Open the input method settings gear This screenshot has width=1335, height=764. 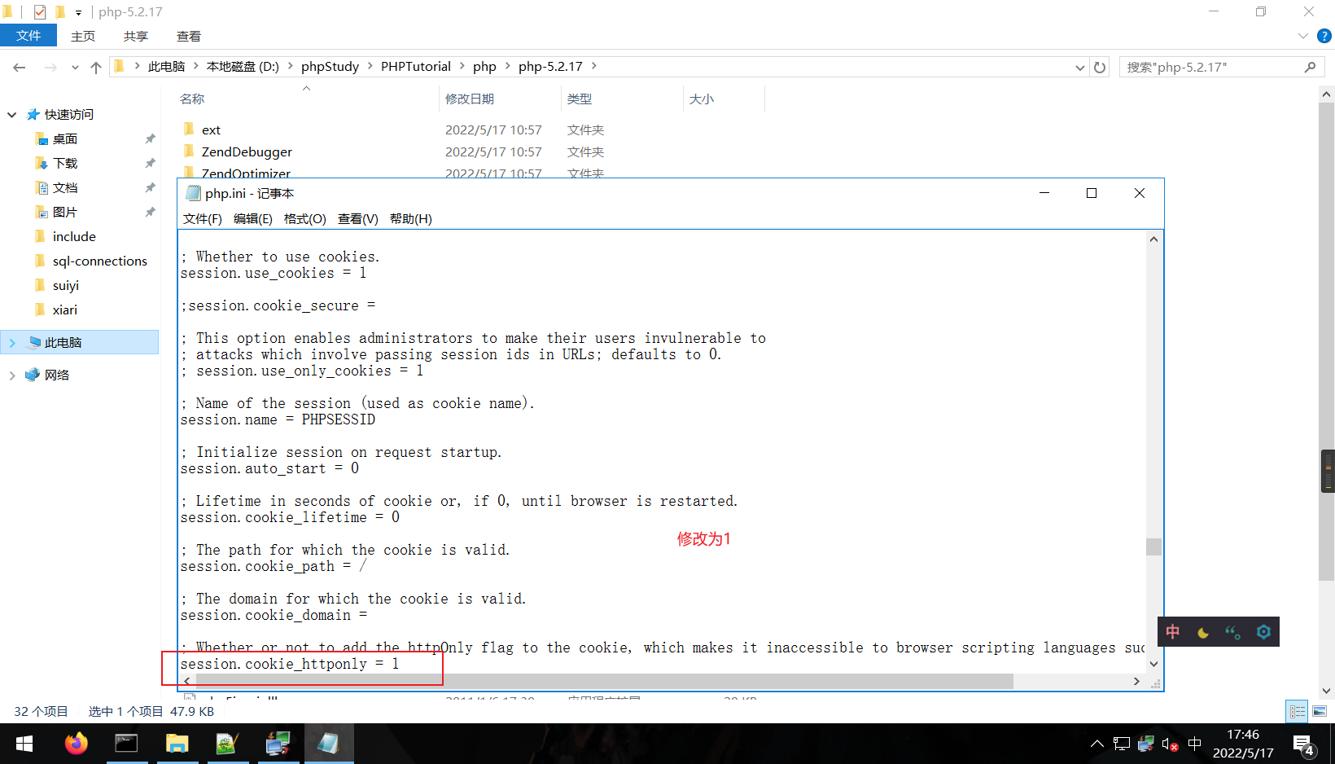[x=1263, y=632]
